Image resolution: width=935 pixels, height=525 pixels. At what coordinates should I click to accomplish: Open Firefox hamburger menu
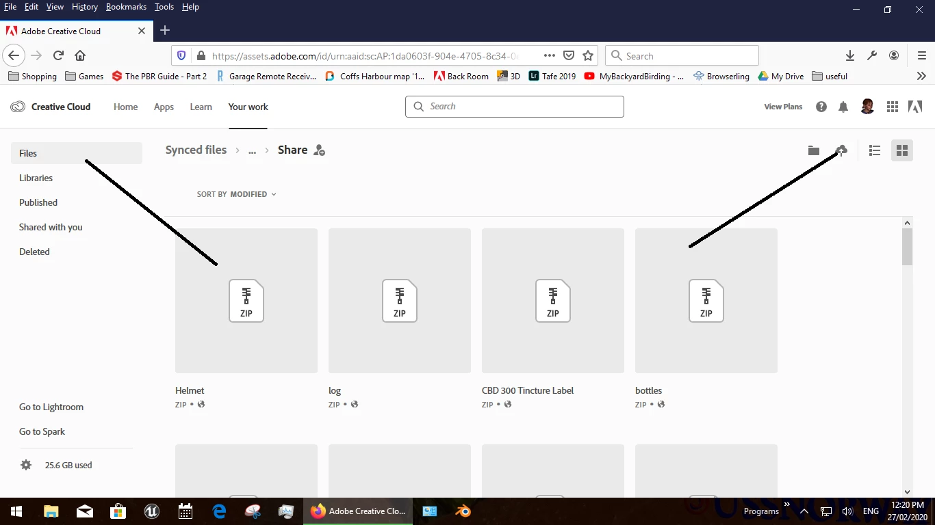921,55
